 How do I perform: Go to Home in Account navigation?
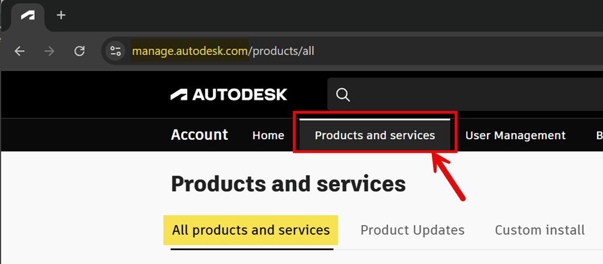click(x=268, y=135)
